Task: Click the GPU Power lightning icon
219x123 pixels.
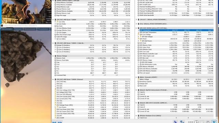Action: coord(138,39)
